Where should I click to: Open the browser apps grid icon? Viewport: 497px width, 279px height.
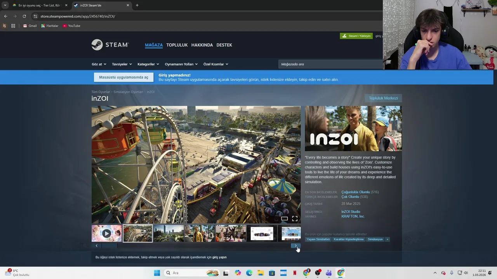(x=13, y=26)
